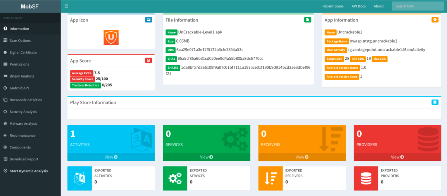This screenshot has height=196, width=447.
Task: Click the File Information green file icon
Action: coord(307,20)
